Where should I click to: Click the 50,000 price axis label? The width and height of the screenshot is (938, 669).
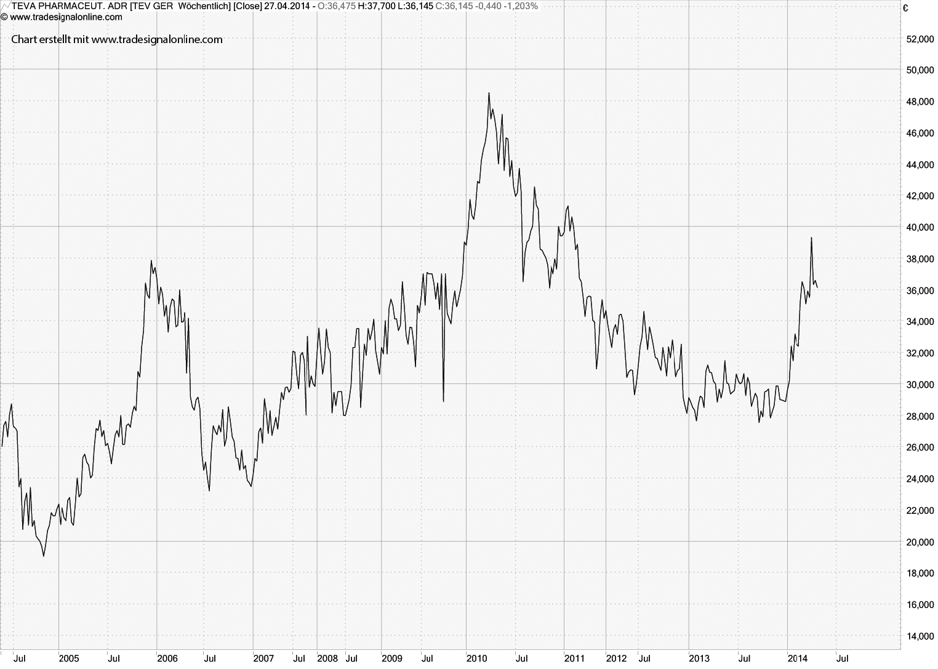pyautogui.click(x=920, y=70)
